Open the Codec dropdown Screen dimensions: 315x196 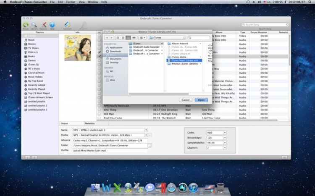tap(225, 133)
